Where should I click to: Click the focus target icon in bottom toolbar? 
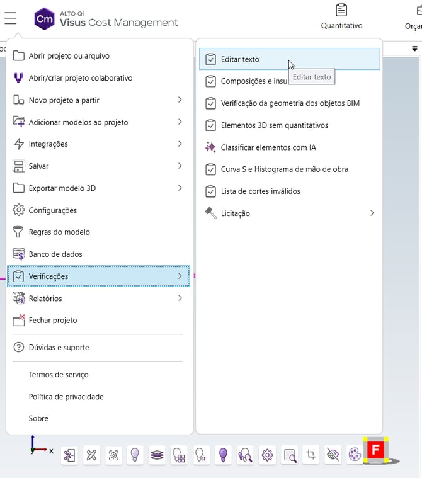tap(113, 455)
